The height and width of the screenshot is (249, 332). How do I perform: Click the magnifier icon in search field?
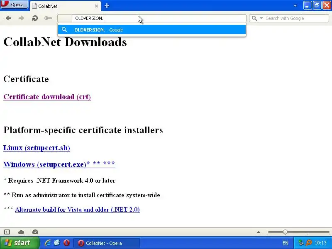coord(254,18)
